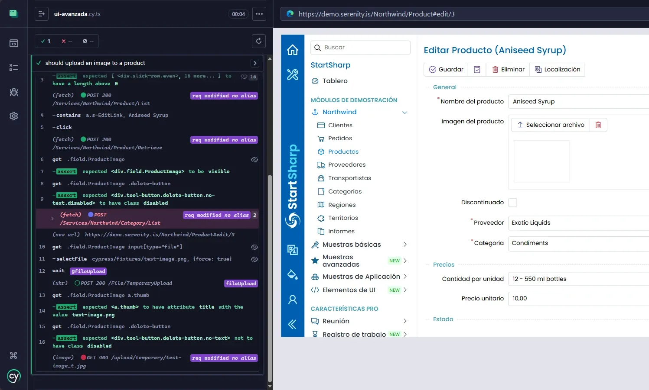Click the product image thumbnail preview

point(541,162)
